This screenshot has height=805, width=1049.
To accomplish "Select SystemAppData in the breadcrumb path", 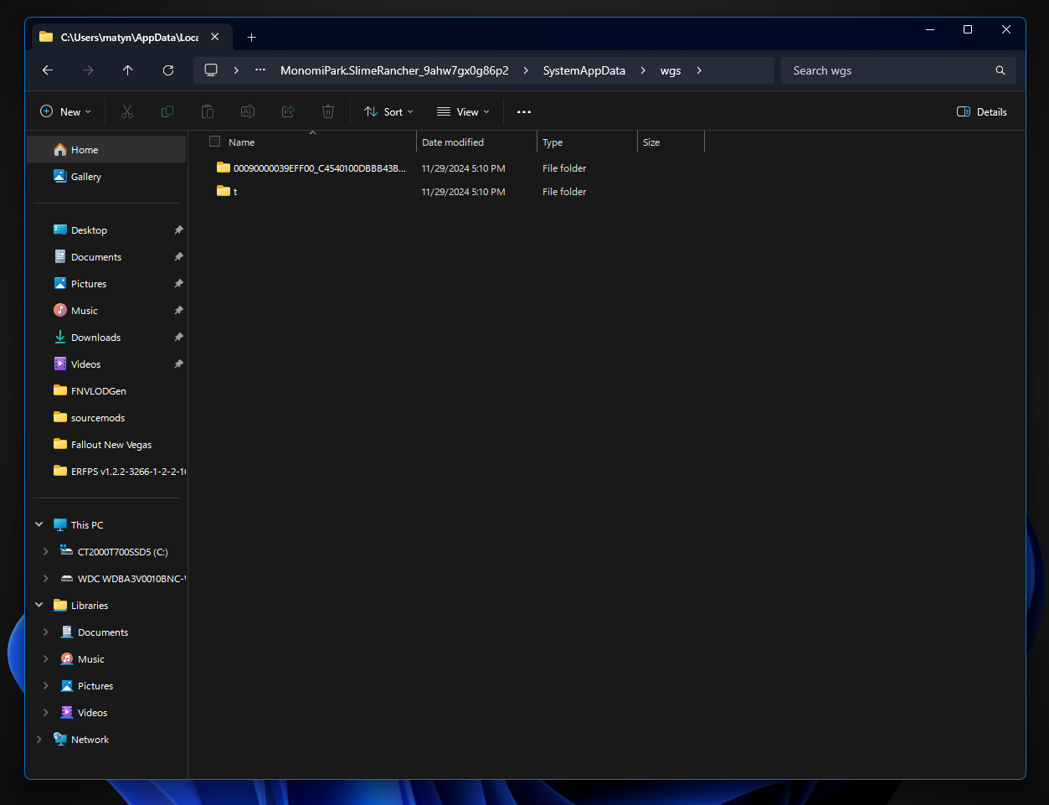I will [x=584, y=70].
